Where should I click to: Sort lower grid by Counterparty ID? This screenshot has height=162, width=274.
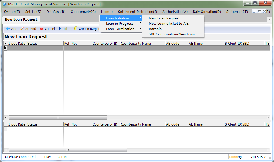click(x=106, y=124)
